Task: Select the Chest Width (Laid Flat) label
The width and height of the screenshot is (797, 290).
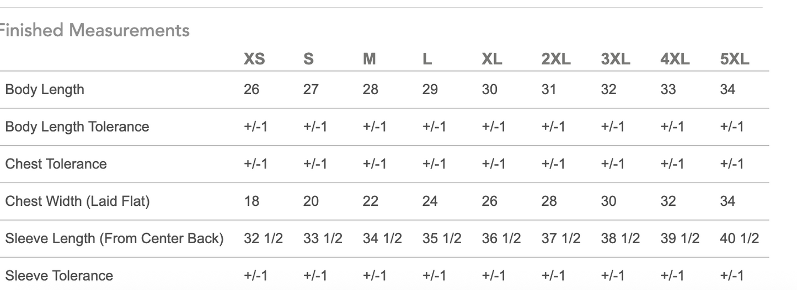Action: pos(77,201)
